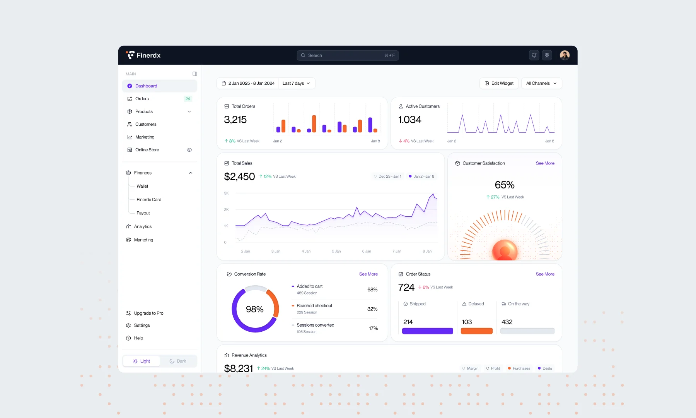Click See More in Conversion Rate

368,274
